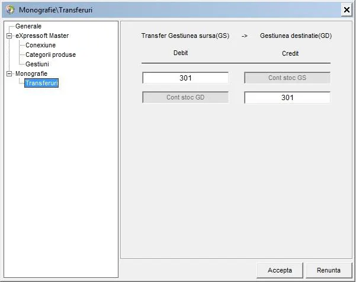Screen dimensions: 356x282
Task: Open the Categorii produse page
Action: (50, 55)
